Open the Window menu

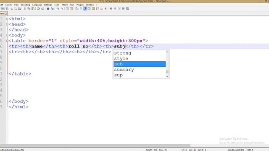click(90, 5)
